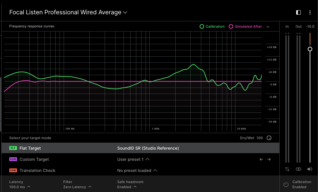Go to next custom preset arrow
This screenshot has width=318, height=192.
click(269, 159)
